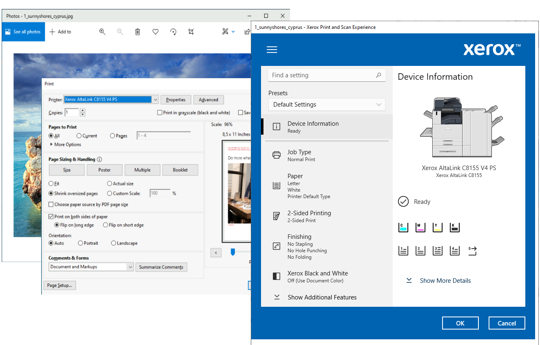Click the page preview slider handle

pos(233,252)
